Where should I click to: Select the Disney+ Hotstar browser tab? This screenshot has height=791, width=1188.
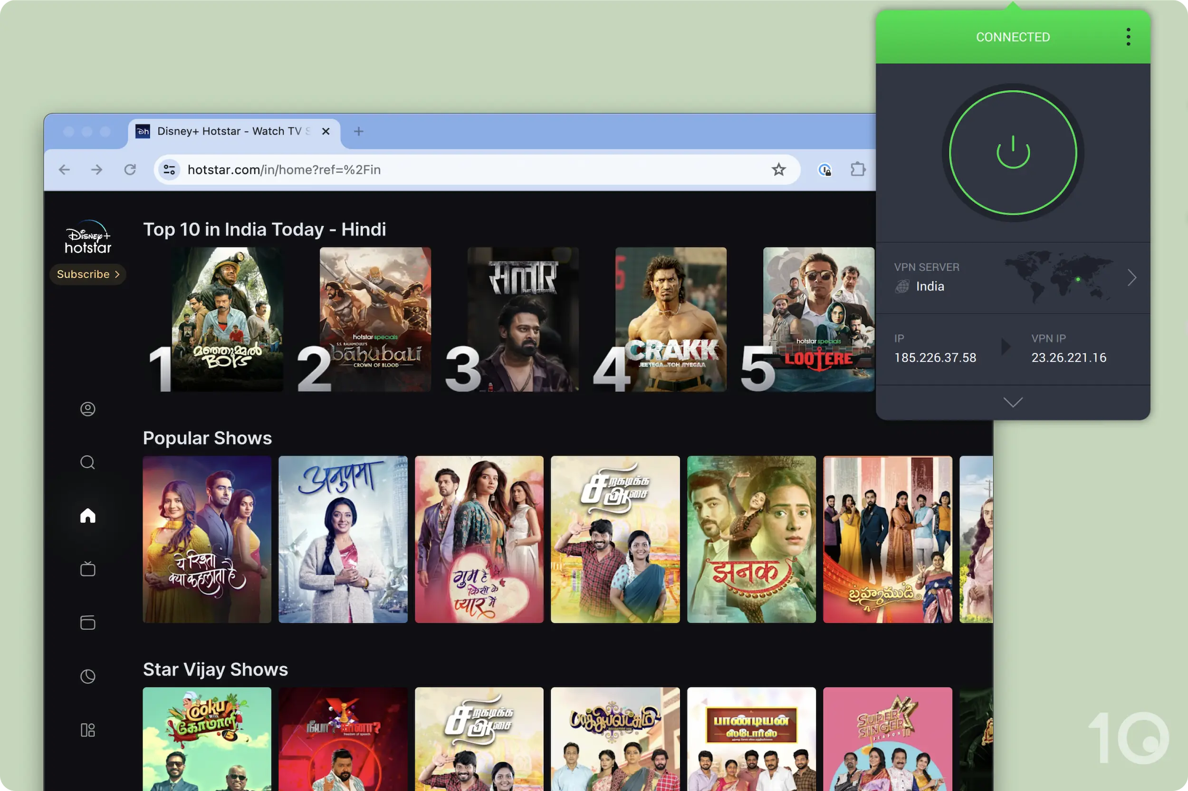click(x=234, y=132)
